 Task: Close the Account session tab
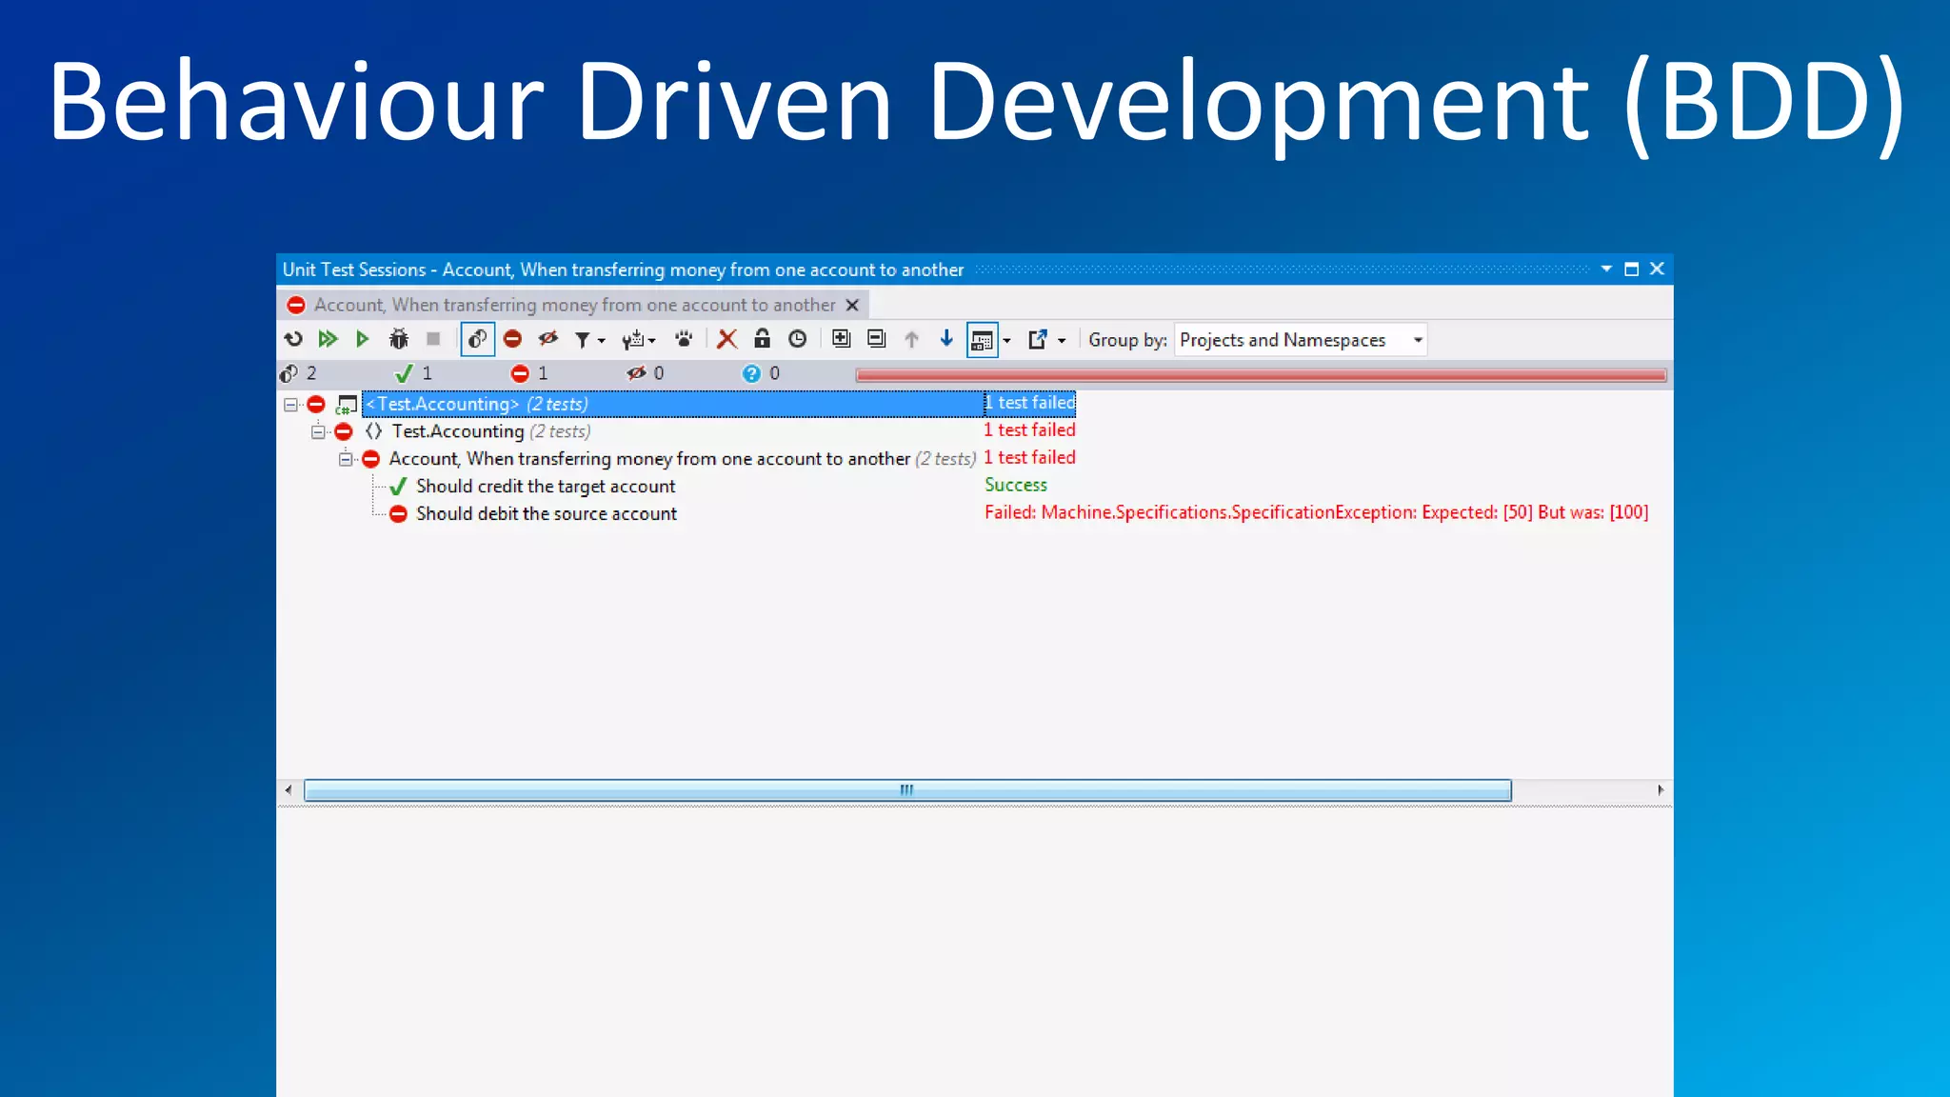tap(852, 305)
